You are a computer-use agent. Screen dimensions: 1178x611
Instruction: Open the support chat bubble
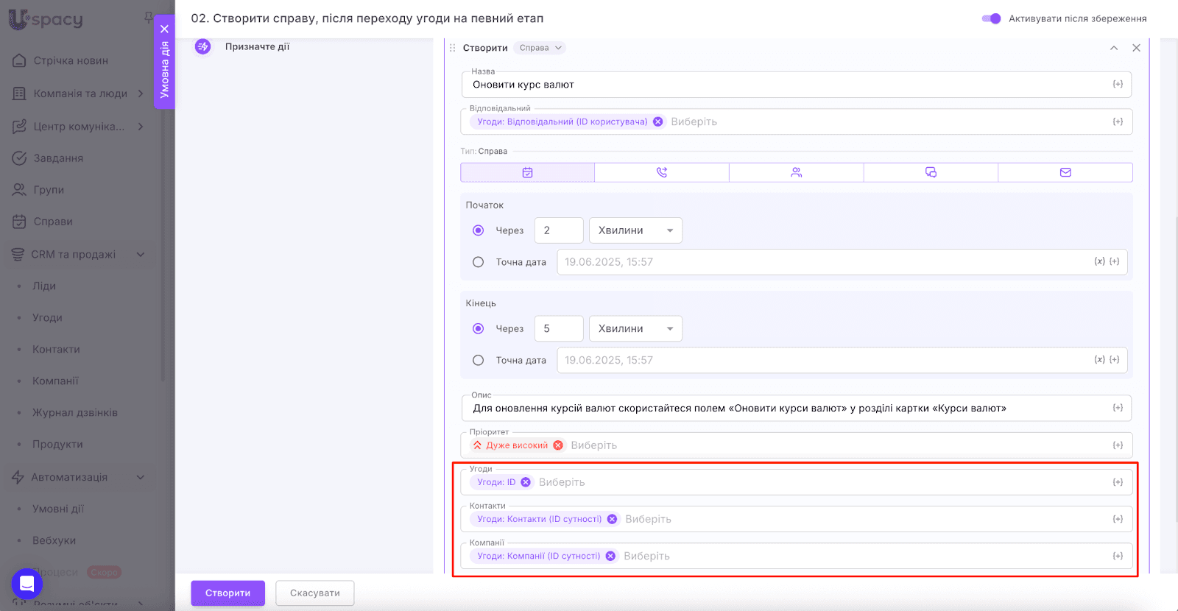pyautogui.click(x=27, y=584)
